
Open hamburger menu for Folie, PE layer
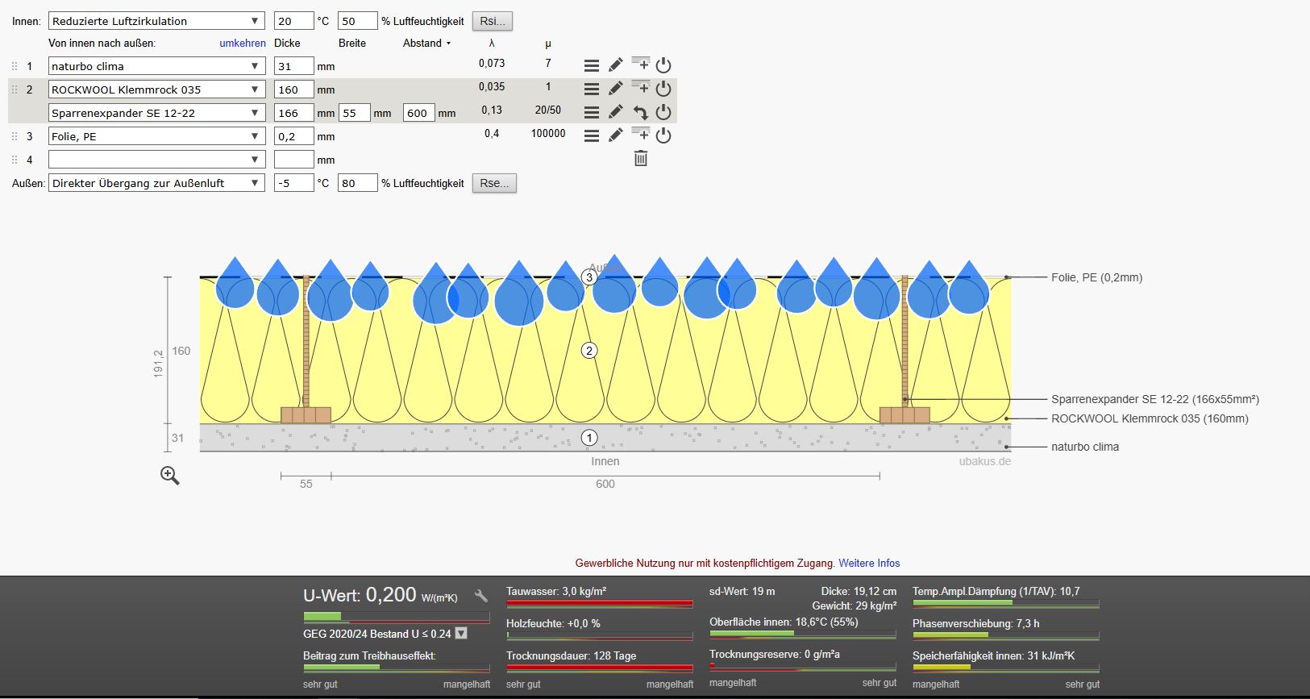coord(591,135)
